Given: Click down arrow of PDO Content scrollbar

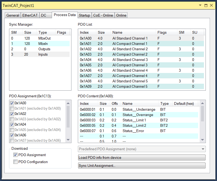Looking at the screenshot, I should point(202,140).
